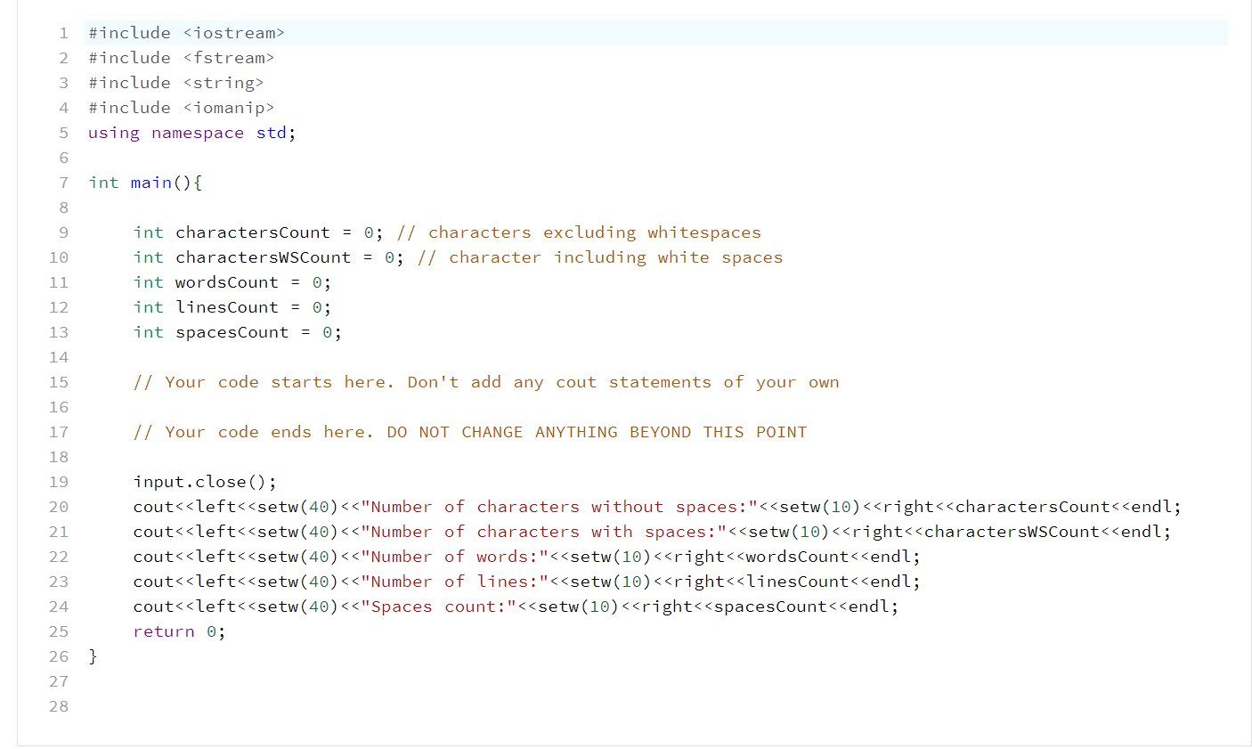Click line number 28 in the gutter
This screenshot has height=749, width=1252.
pyautogui.click(x=59, y=705)
